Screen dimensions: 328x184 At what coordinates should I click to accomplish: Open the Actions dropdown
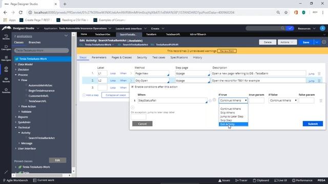[x=287, y=42]
